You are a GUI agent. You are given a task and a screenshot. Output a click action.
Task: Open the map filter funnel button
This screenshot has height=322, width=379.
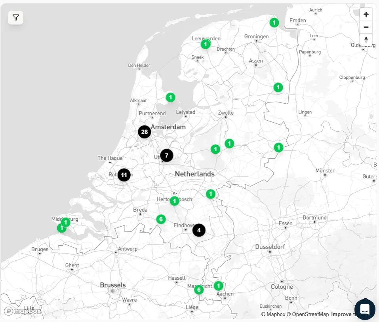click(x=16, y=18)
